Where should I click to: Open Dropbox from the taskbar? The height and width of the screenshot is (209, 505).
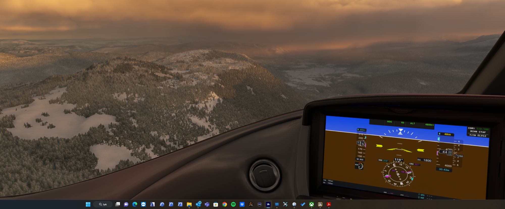(242, 204)
